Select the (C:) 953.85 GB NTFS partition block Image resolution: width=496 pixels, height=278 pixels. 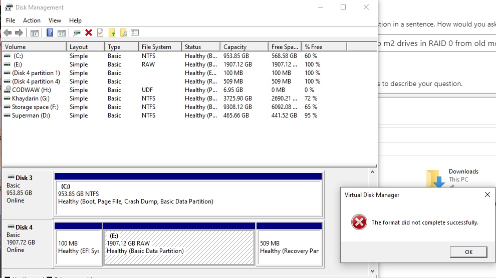coord(188,194)
